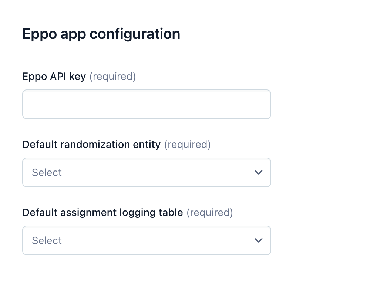Click the required text beside assignment logging table
367x284 pixels.
pos(210,212)
